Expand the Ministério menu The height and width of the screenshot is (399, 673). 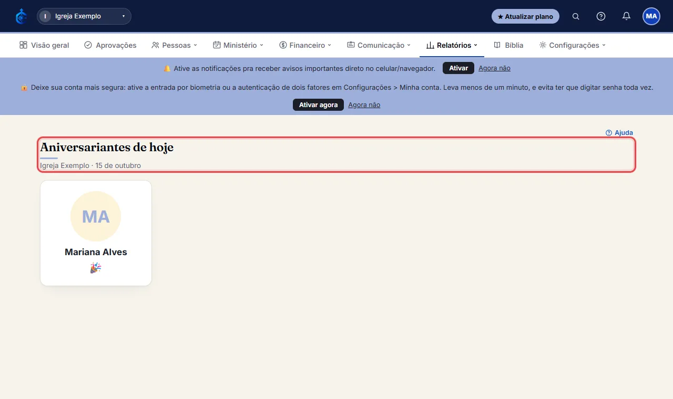click(238, 45)
